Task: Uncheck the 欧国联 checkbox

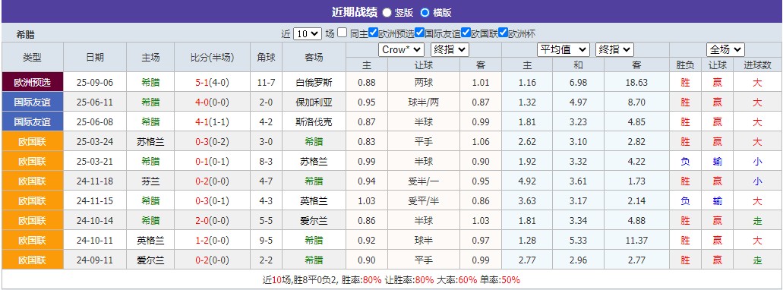Action: click(466, 33)
